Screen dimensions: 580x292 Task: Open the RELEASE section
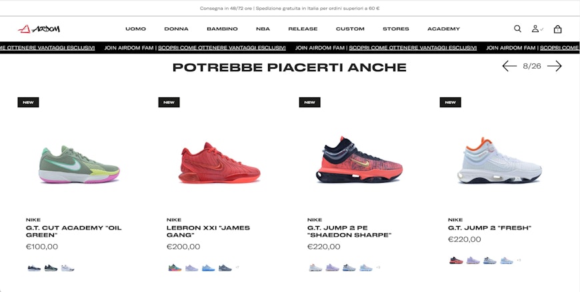[303, 29]
